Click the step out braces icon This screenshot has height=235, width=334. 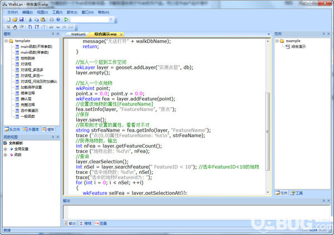[43, 27]
